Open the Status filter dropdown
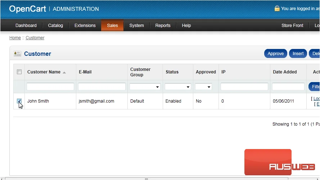The height and width of the screenshot is (180, 320). coord(178,87)
